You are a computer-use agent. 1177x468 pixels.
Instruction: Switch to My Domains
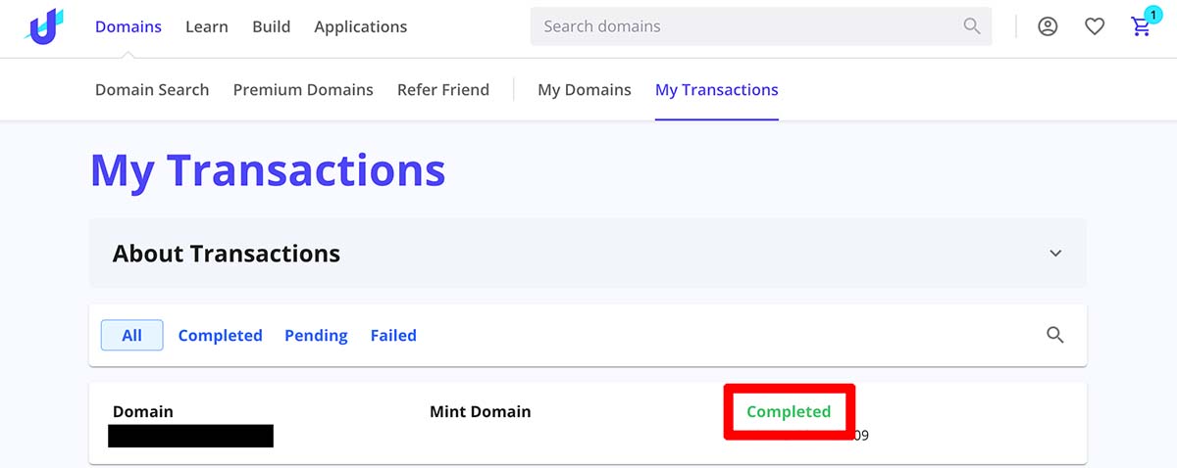pyautogui.click(x=585, y=89)
